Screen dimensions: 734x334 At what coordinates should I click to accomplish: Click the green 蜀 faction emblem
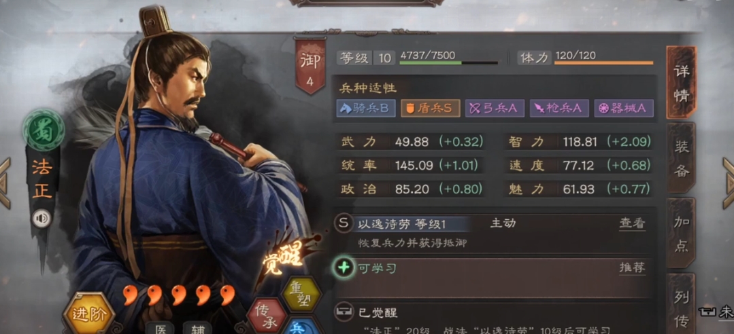(44, 130)
